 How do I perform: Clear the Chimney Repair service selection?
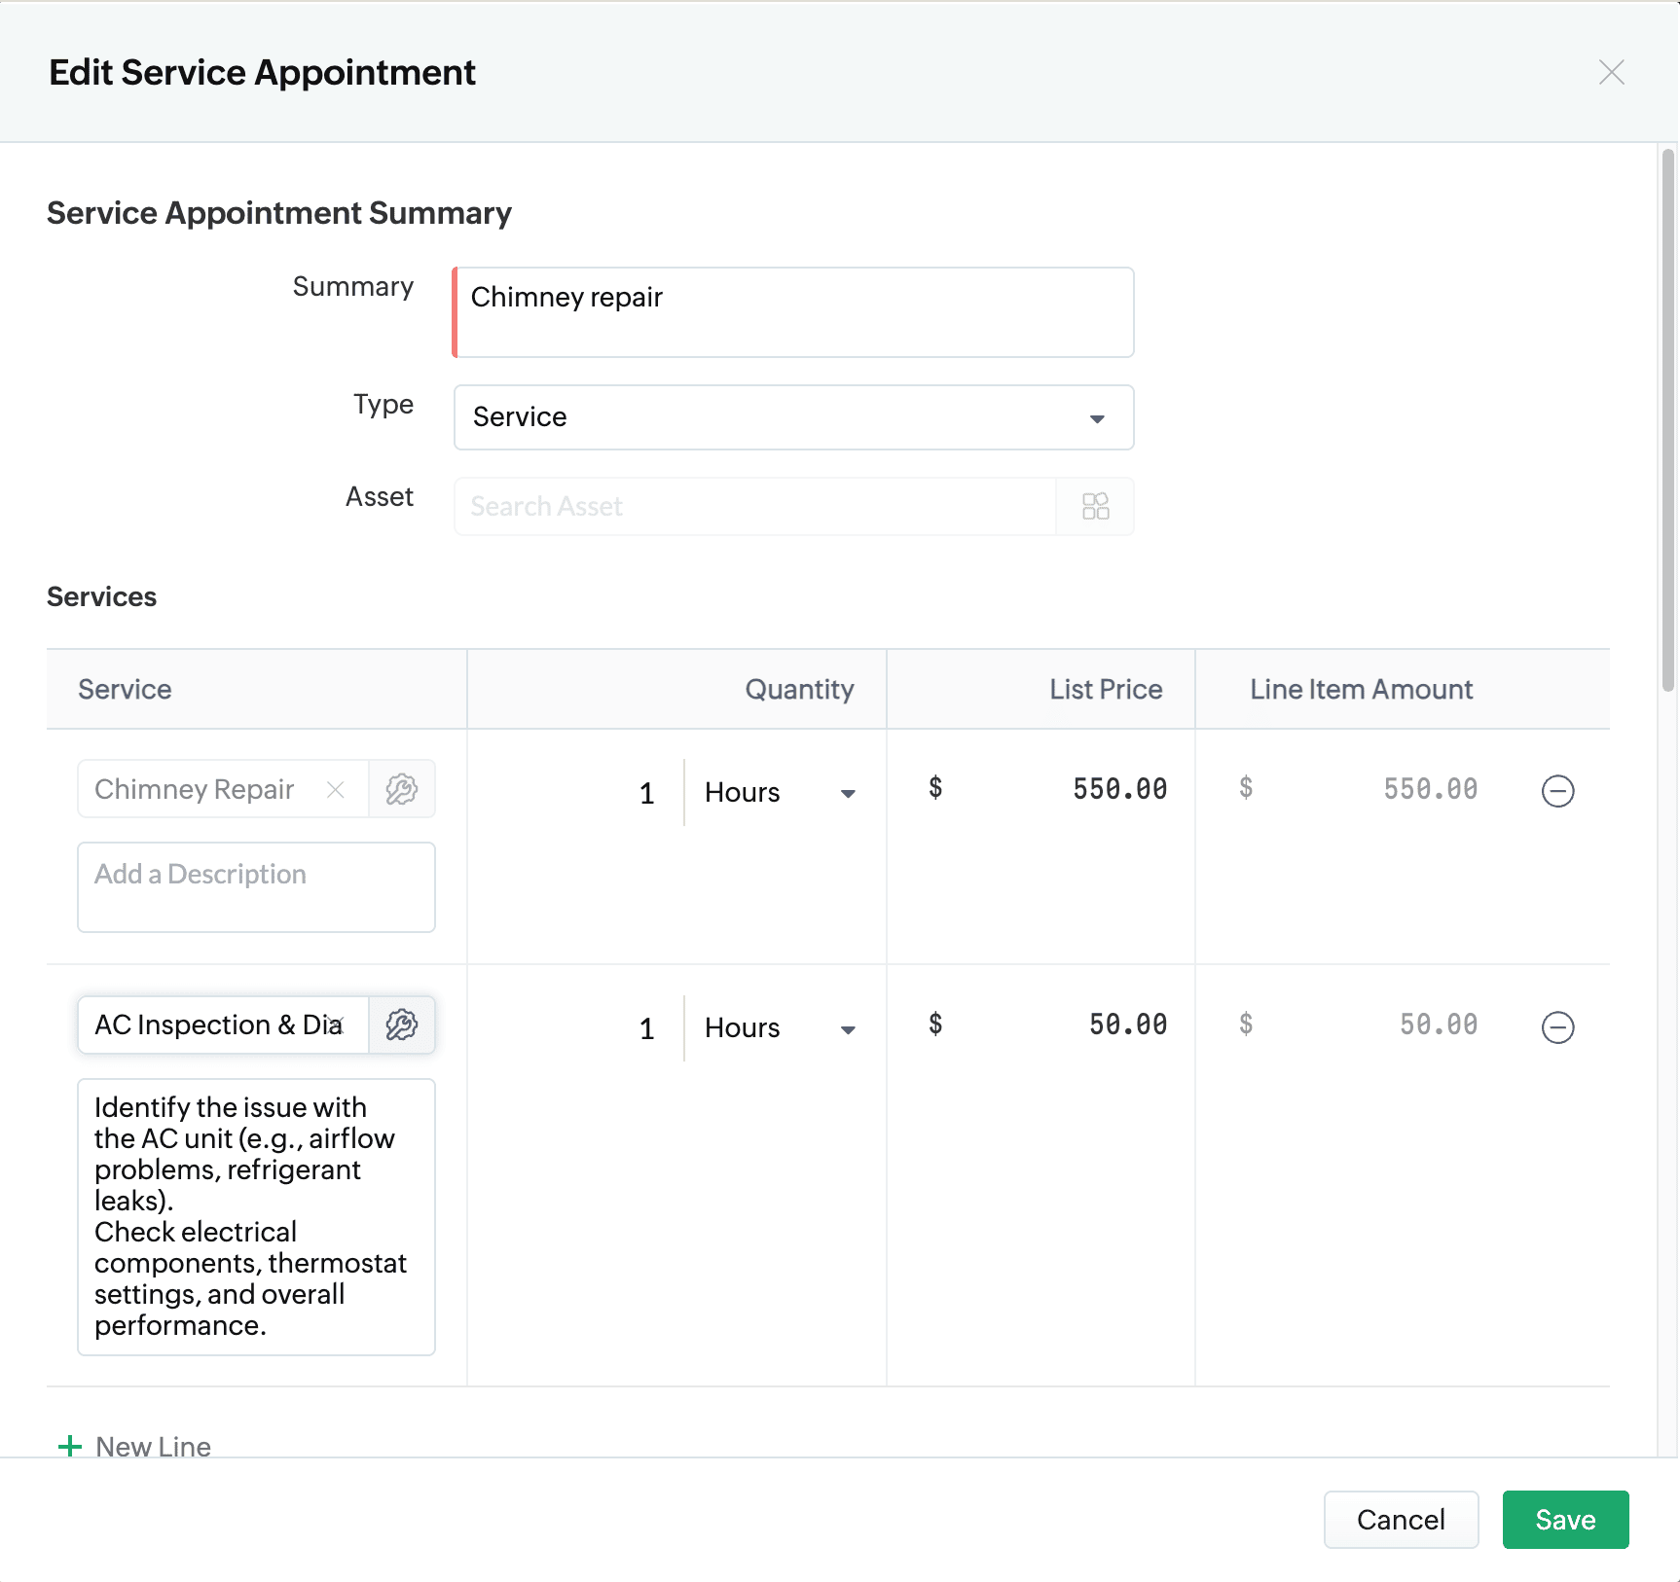click(x=336, y=789)
